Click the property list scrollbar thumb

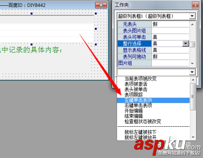pos(192,45)
